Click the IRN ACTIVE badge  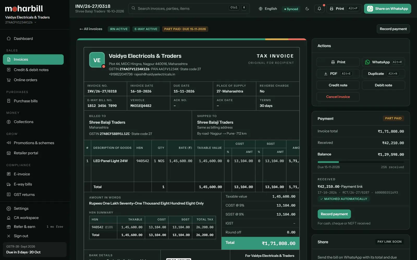[x=119, y=29]
